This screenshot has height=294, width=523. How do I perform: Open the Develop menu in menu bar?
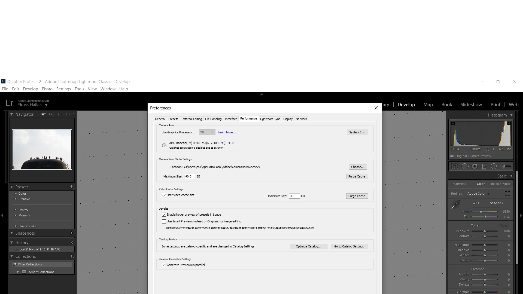pos(30,89)
